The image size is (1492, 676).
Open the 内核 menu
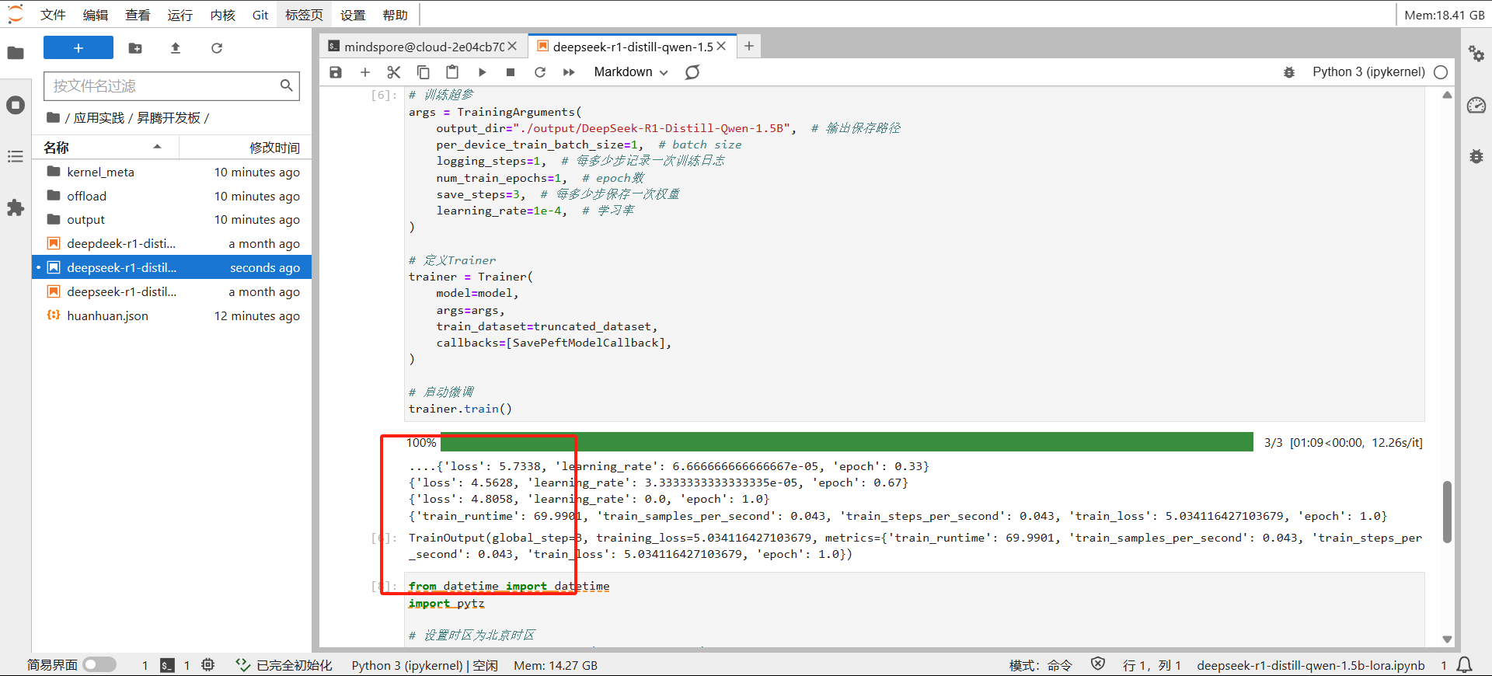tap(222, 15)
